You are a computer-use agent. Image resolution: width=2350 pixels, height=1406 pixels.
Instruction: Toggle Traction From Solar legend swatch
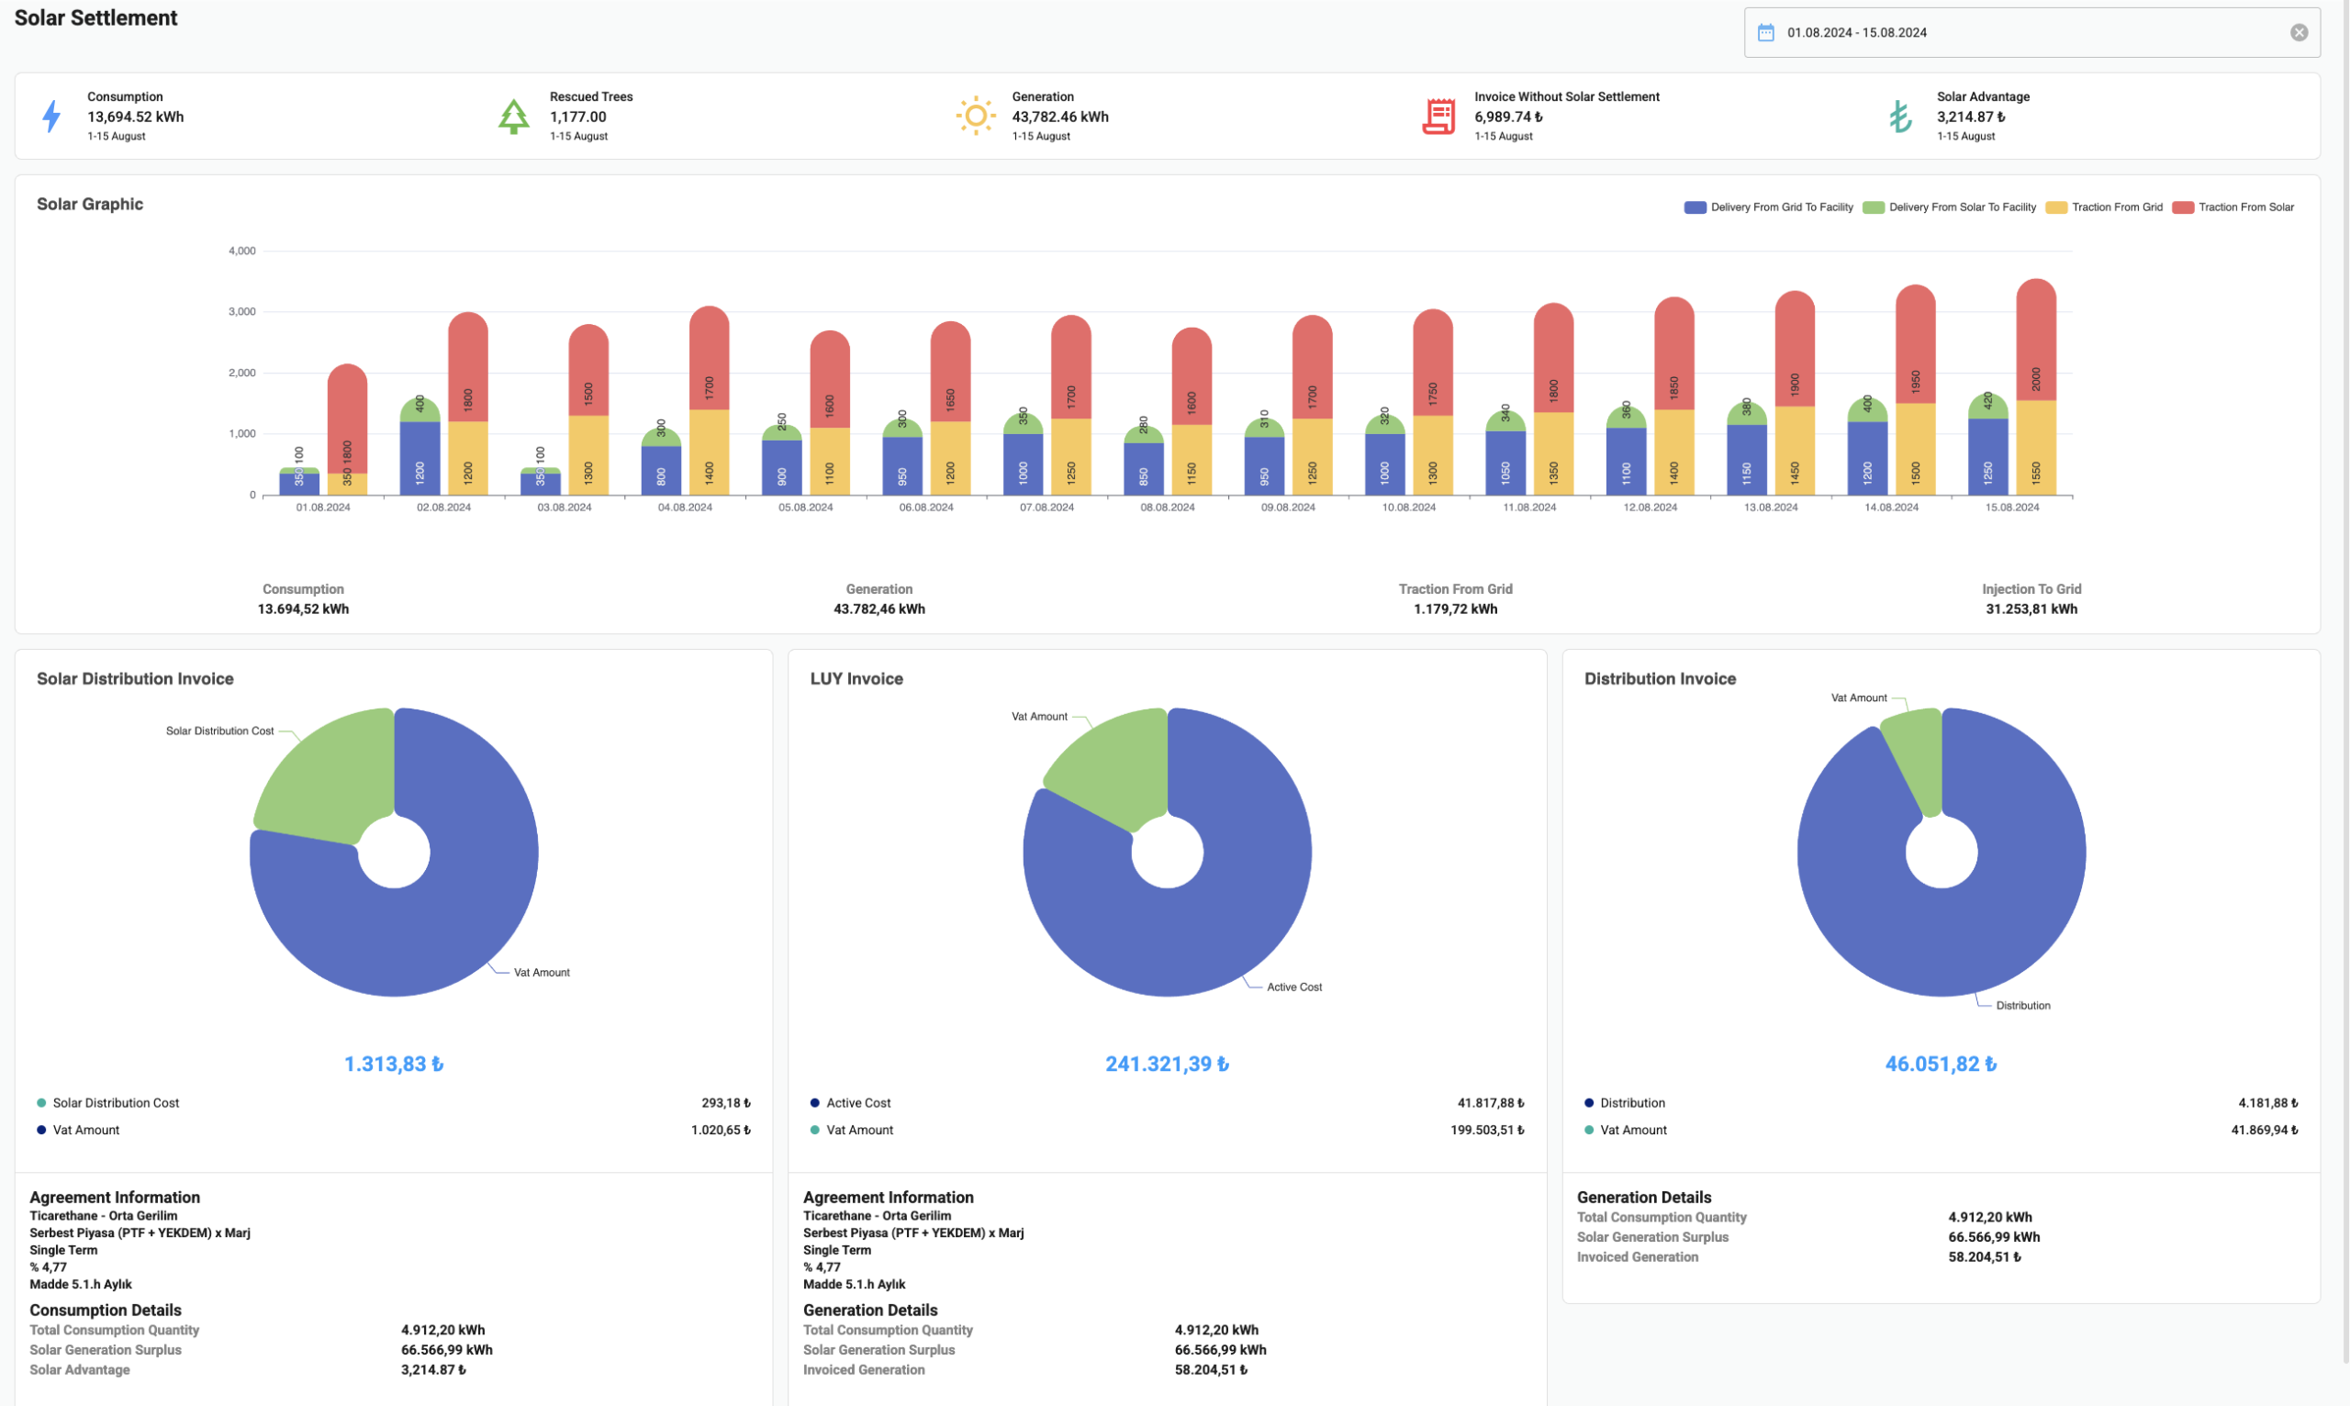point(2183,207)
